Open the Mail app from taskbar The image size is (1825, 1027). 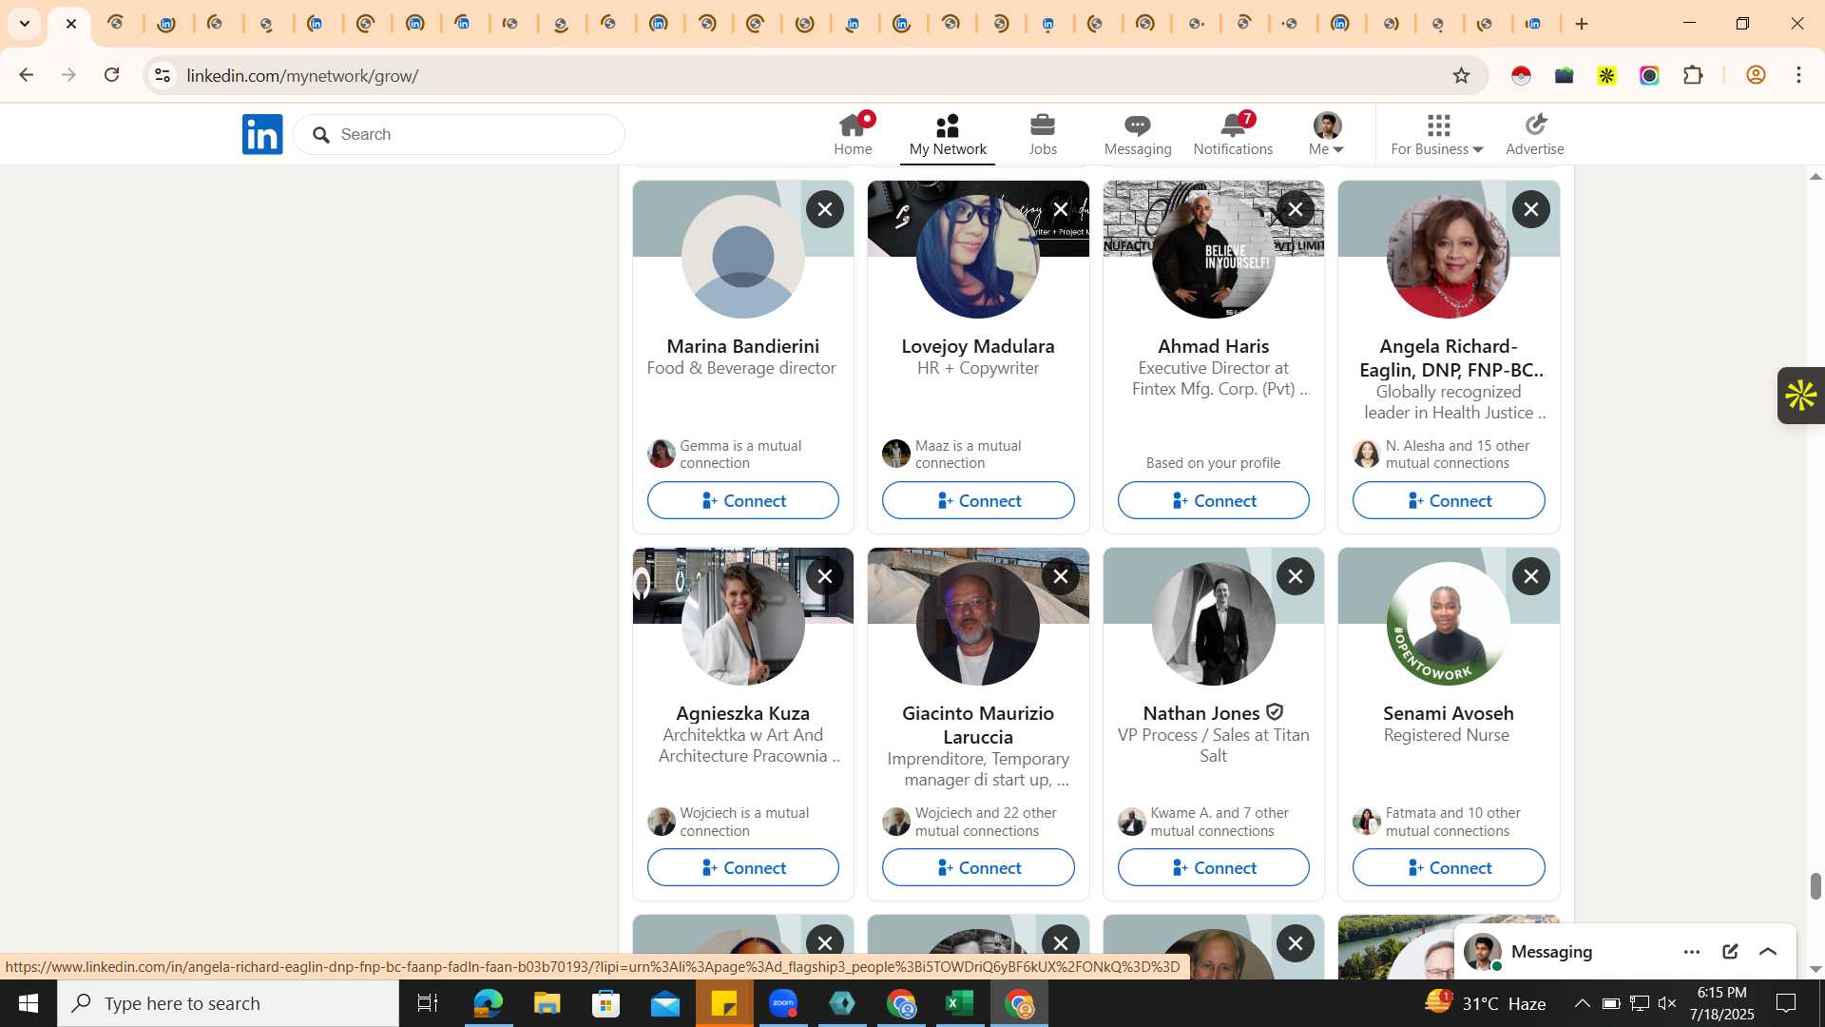[x=665, y=1003]
